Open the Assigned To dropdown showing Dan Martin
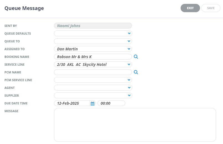The image size is (223, 144). pyautogui.click(x=93, y=49)
